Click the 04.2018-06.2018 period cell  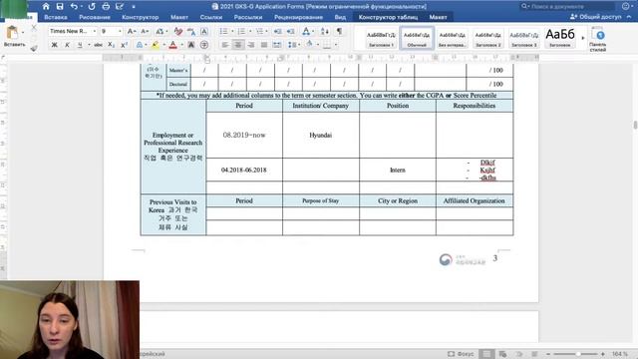click(244, 170)
